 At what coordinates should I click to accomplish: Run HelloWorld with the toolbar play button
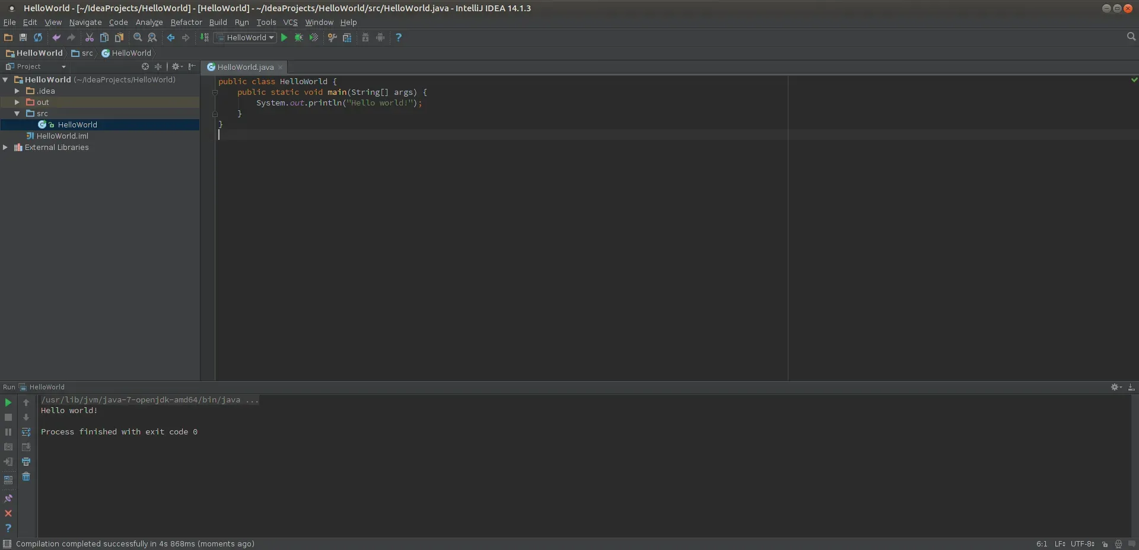(x=284, y=37)
